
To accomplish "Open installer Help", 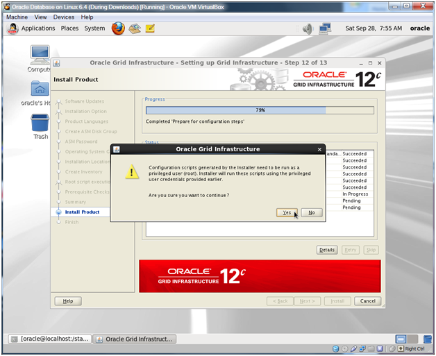I will pyautogui.click(x=67, y=300).
